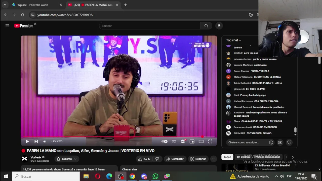Select Videos relacionados filter chip
This screenshot has width=322, height=181.
(x=268, y=157)
